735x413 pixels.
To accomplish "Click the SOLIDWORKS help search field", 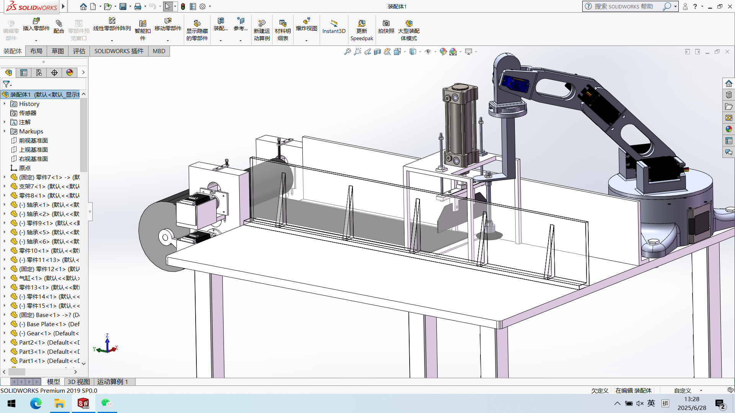I will [624, 7].
